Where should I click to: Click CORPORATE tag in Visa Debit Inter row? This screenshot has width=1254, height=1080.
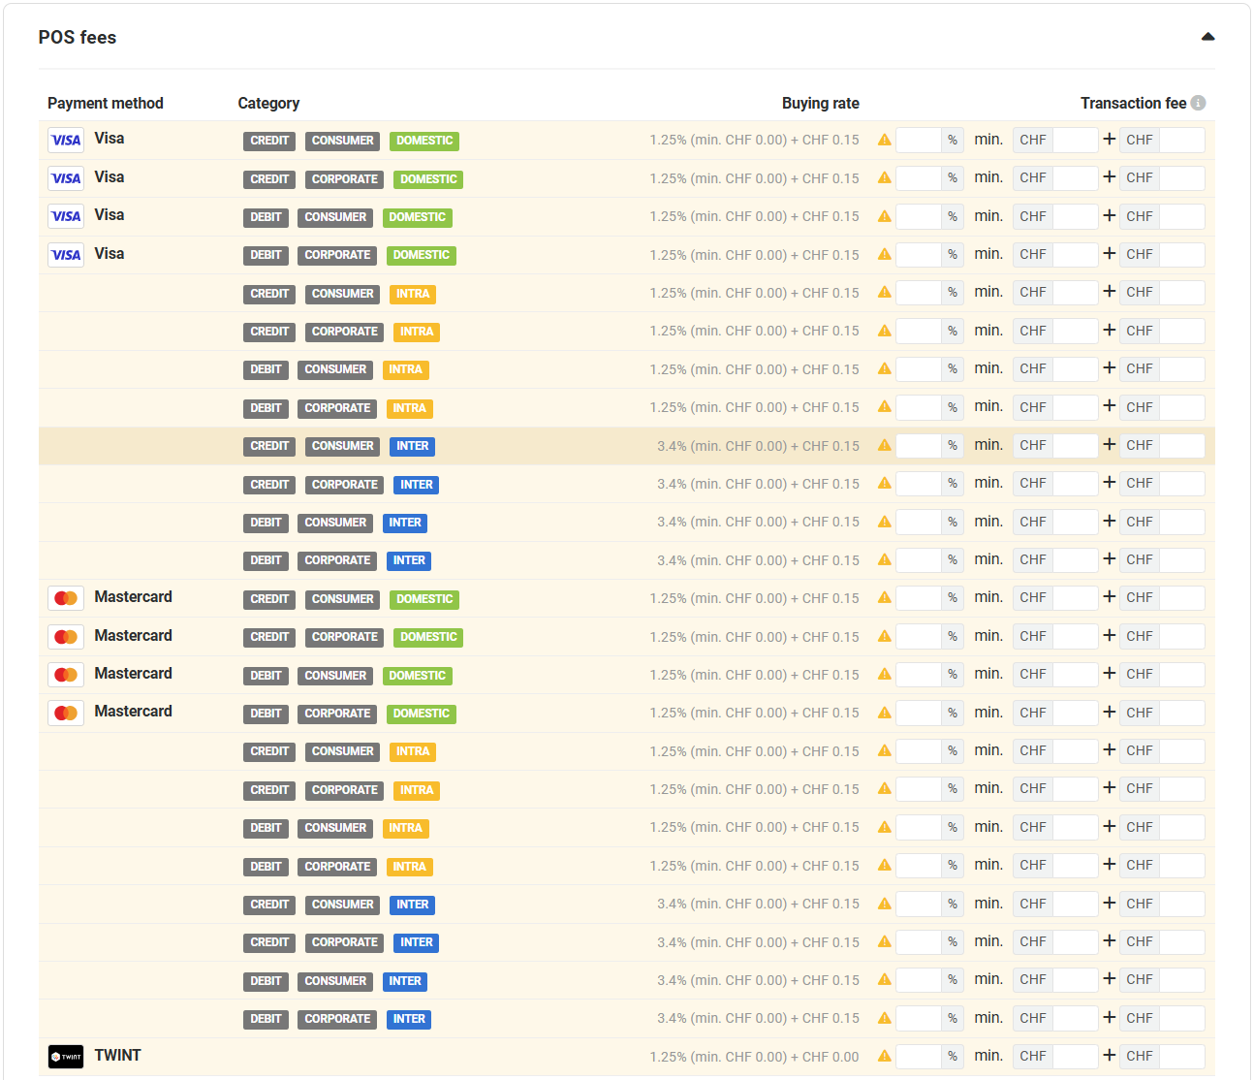point(337,560)
